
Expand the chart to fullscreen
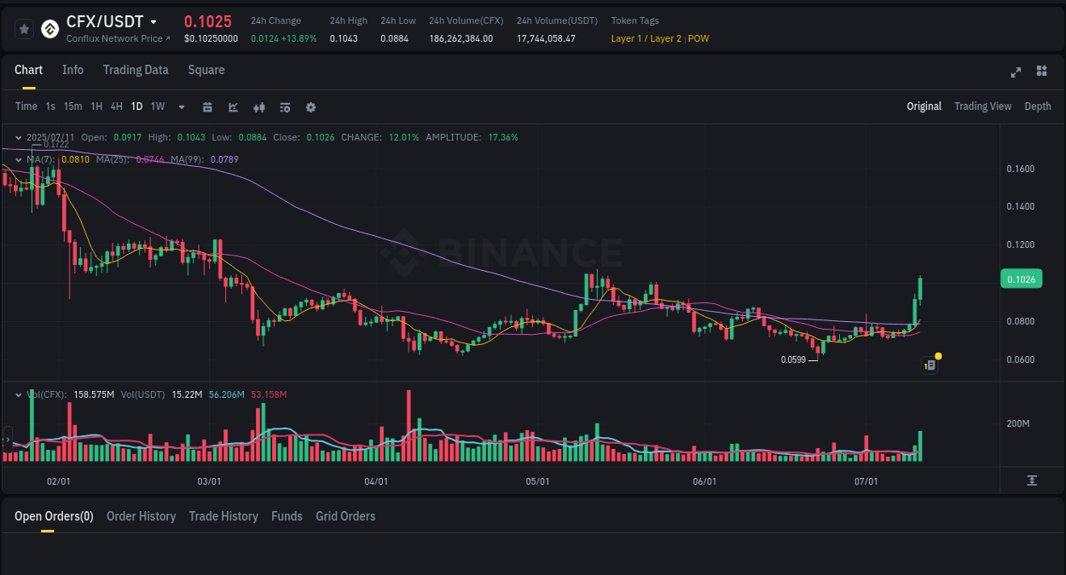click(1015, 72)
